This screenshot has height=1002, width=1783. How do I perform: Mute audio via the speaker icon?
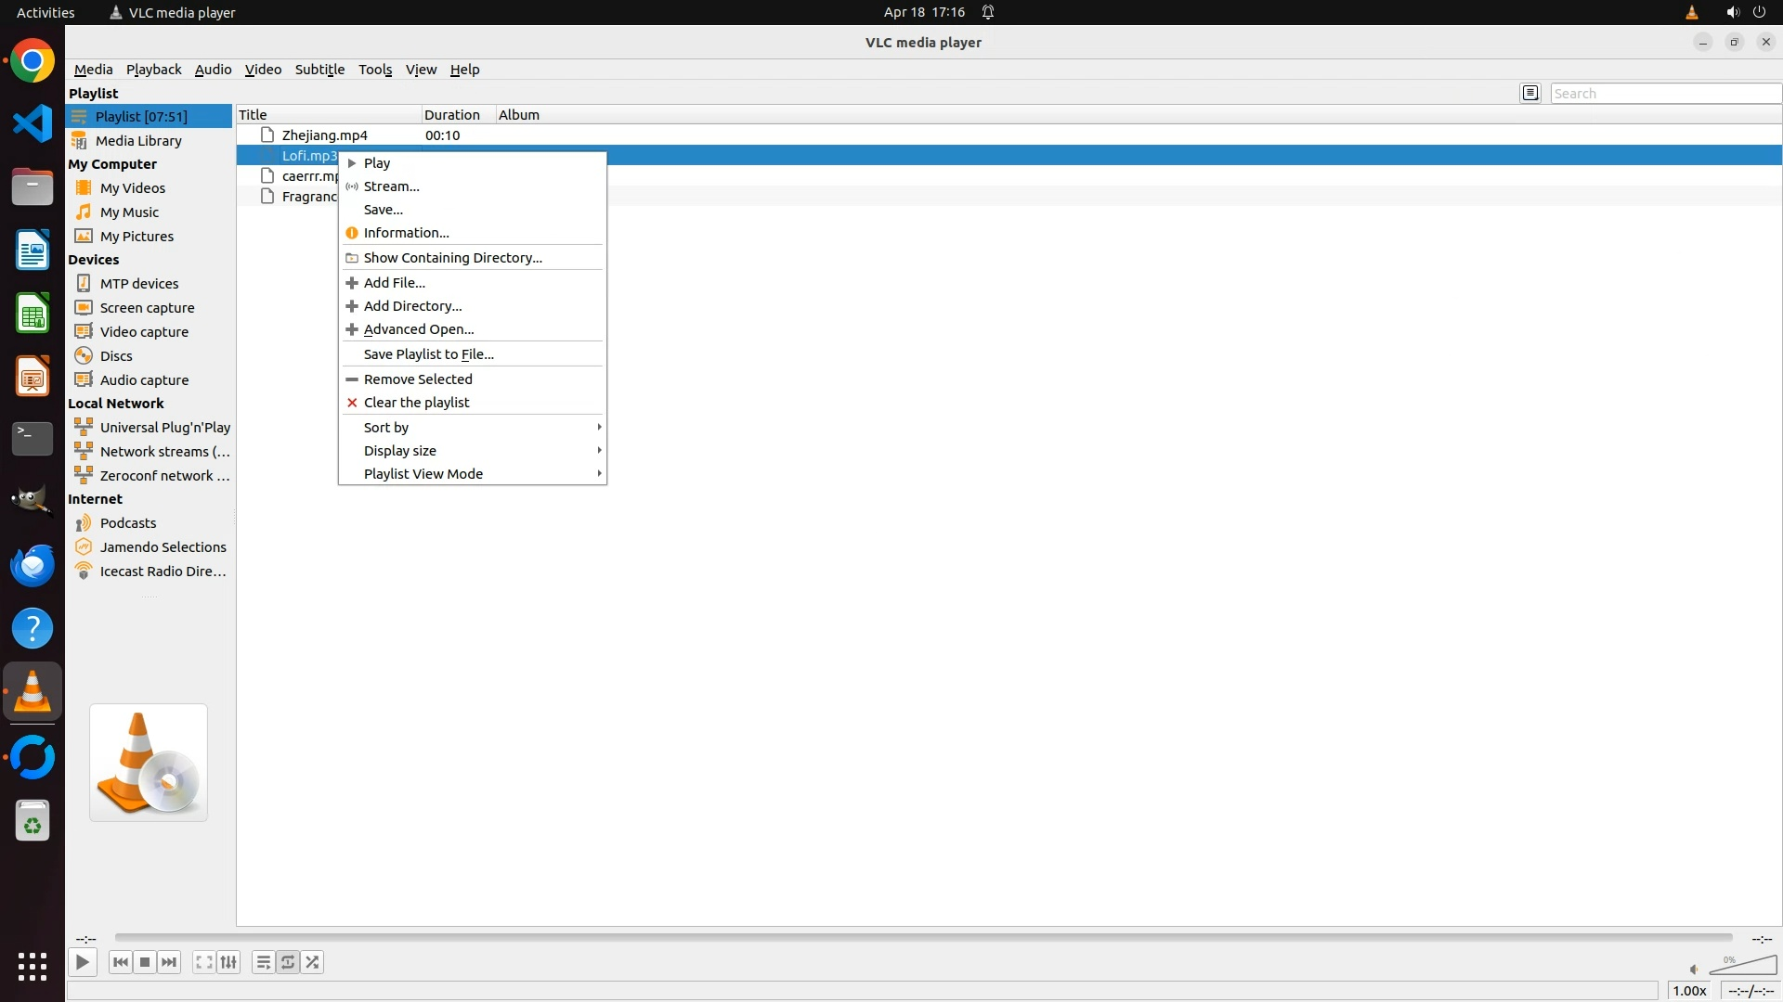pos(1694,970)
